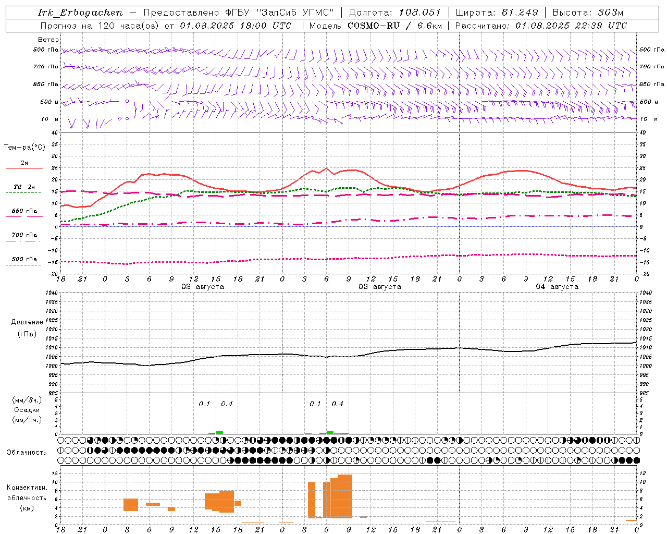Click the Давление chart label
Image resolution: width=667 pixels, height=534 pixels.
point(27,322)
